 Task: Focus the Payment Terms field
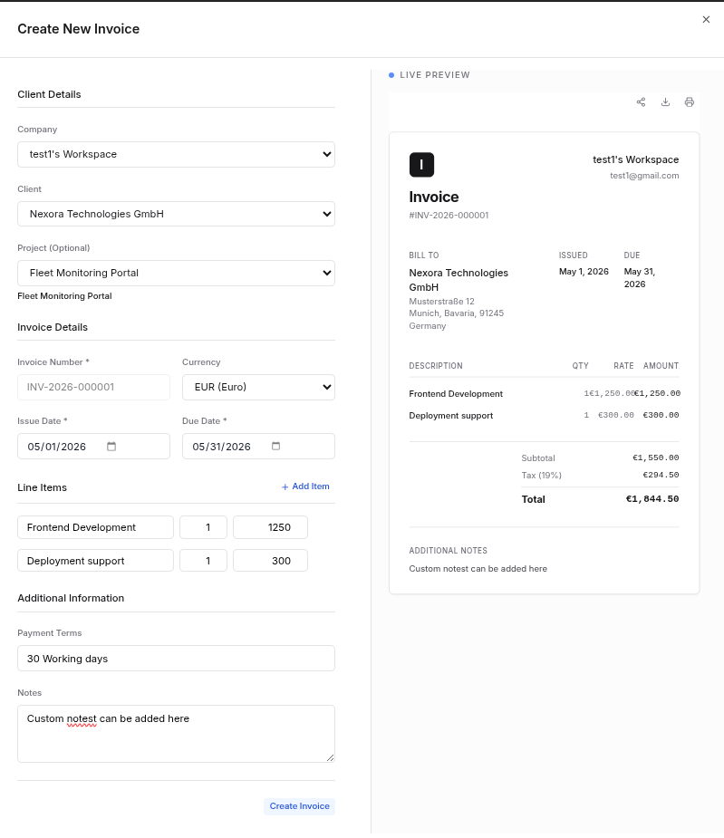[176, 659]
